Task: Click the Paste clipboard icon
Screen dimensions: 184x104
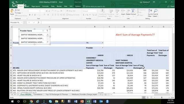Action: tap(12, 11)
